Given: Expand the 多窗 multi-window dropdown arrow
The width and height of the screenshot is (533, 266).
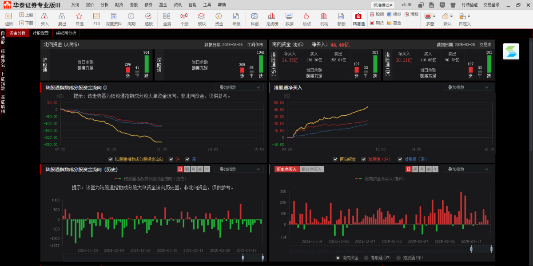Looking at the screenshot, I should (x=434, y=16).
